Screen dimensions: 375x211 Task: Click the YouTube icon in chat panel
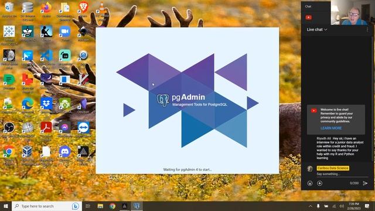tap(309, 18)
